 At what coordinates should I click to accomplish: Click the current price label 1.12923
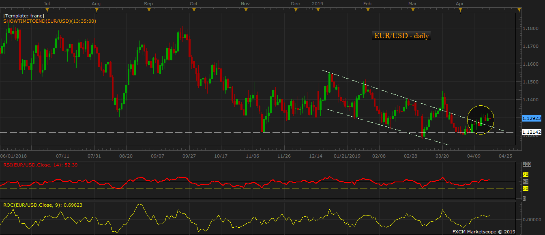click(531, 118)
